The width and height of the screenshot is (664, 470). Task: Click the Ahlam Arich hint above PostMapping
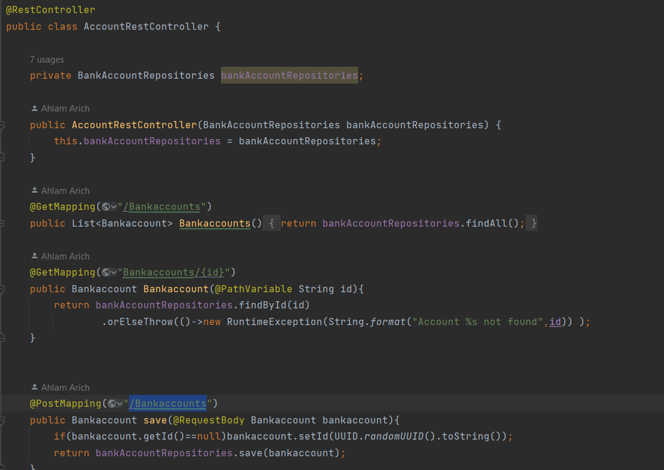click(65, 388)
